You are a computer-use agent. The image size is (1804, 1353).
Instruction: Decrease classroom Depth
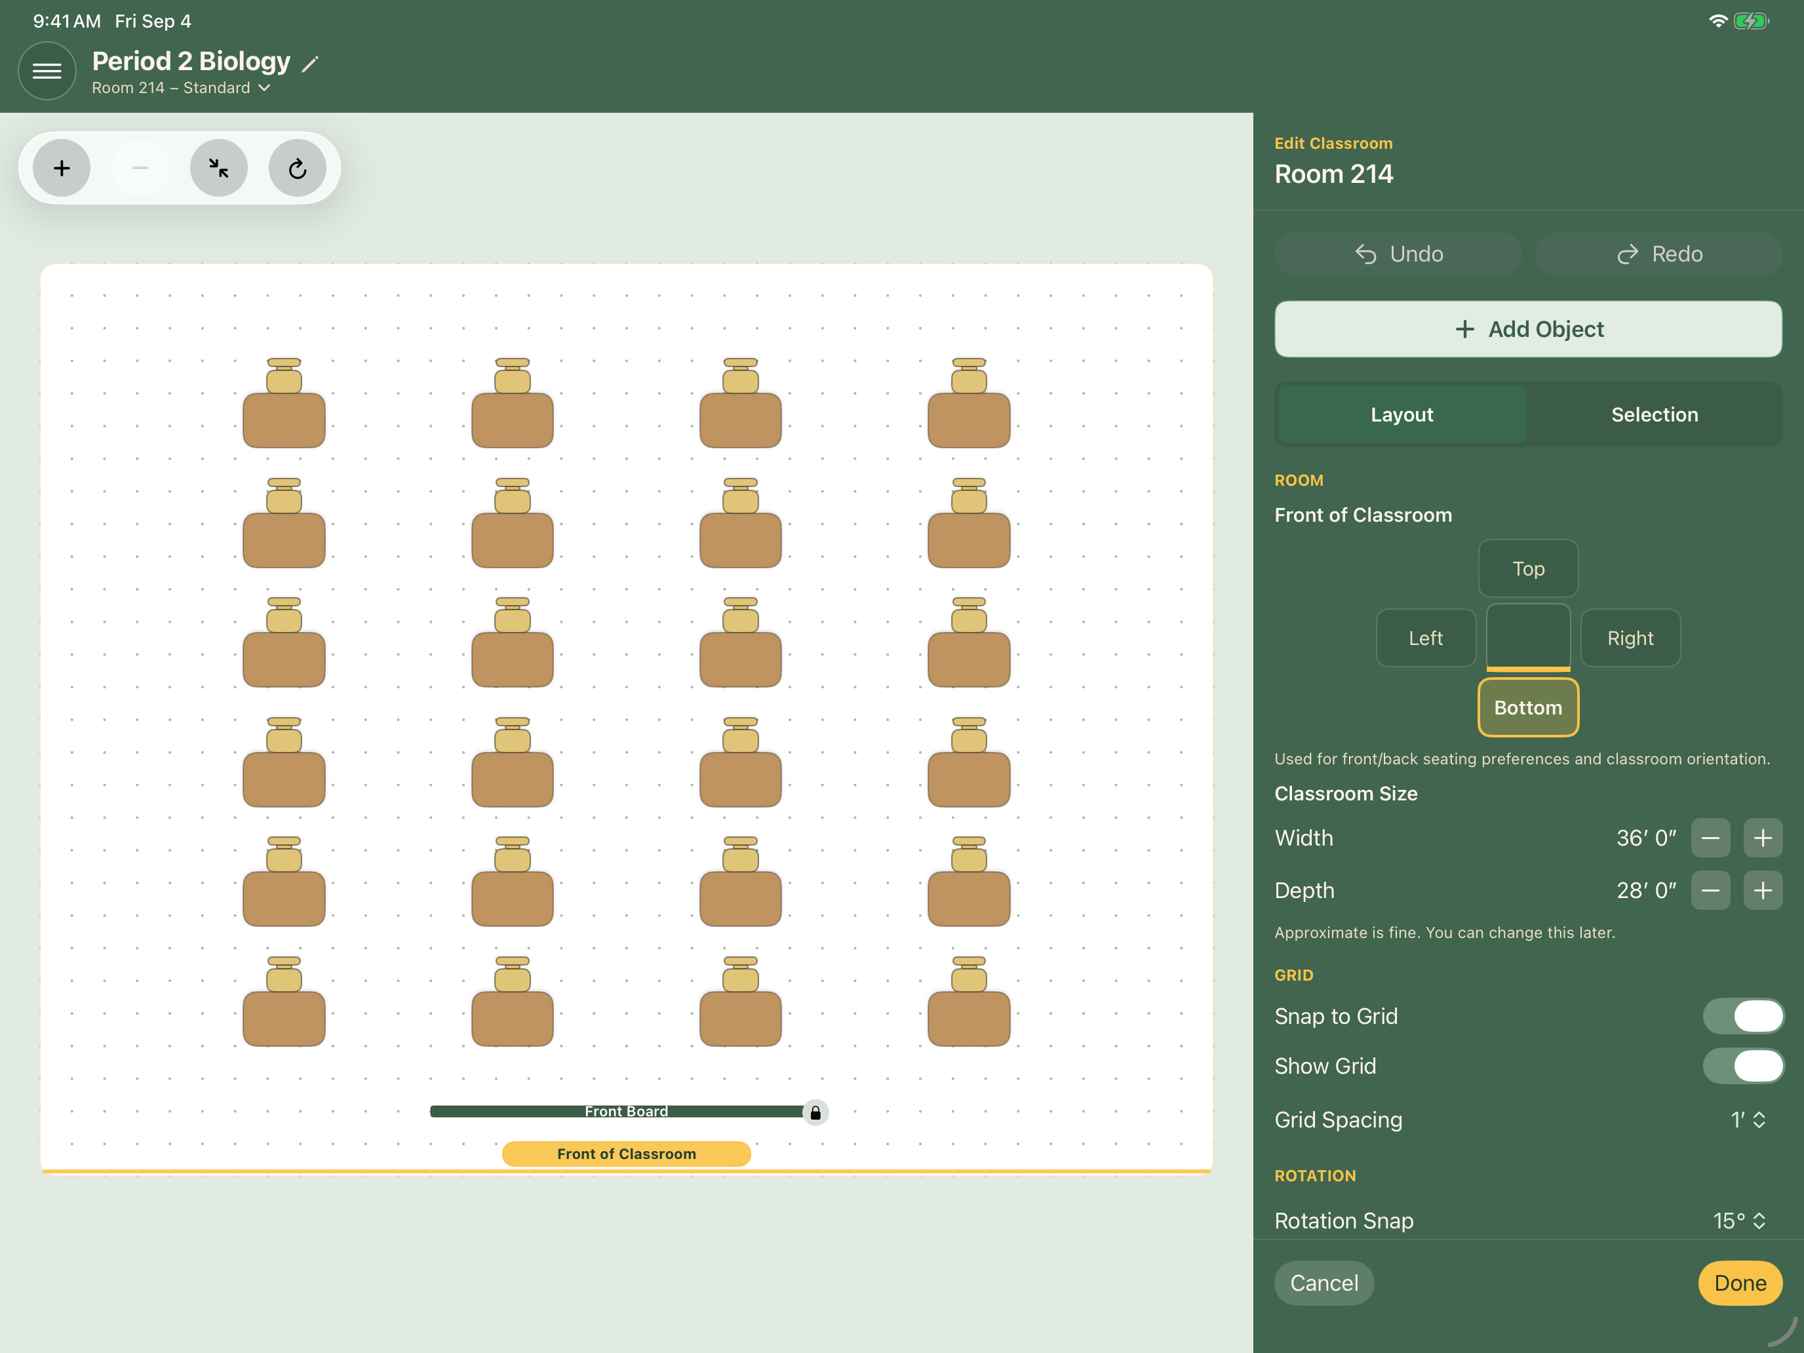coord(1710,890)
